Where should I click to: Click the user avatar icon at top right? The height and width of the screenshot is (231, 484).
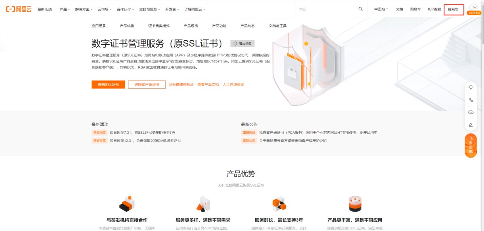[474, 7]
